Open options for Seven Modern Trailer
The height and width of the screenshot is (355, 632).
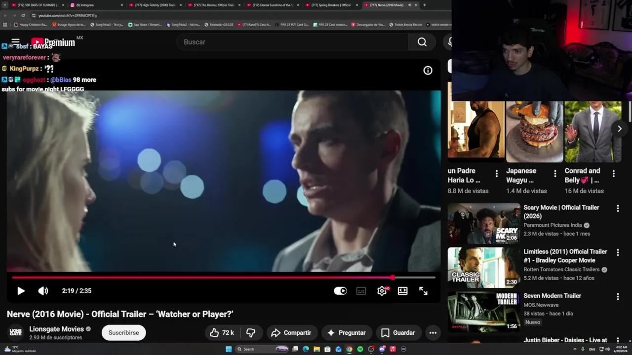tap(617, 296)
